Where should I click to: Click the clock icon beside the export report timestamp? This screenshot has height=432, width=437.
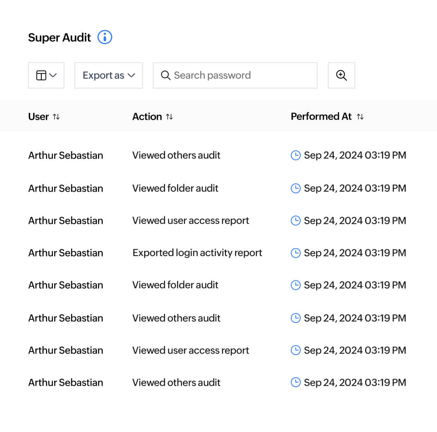pos(295,252)
